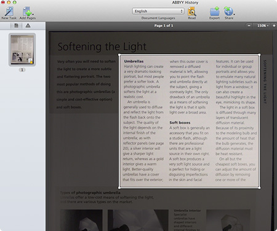This screenshot has width=277, height=231.
Task: Click the 'Umbrellas' heading in the text area
Action: [134, 61]
